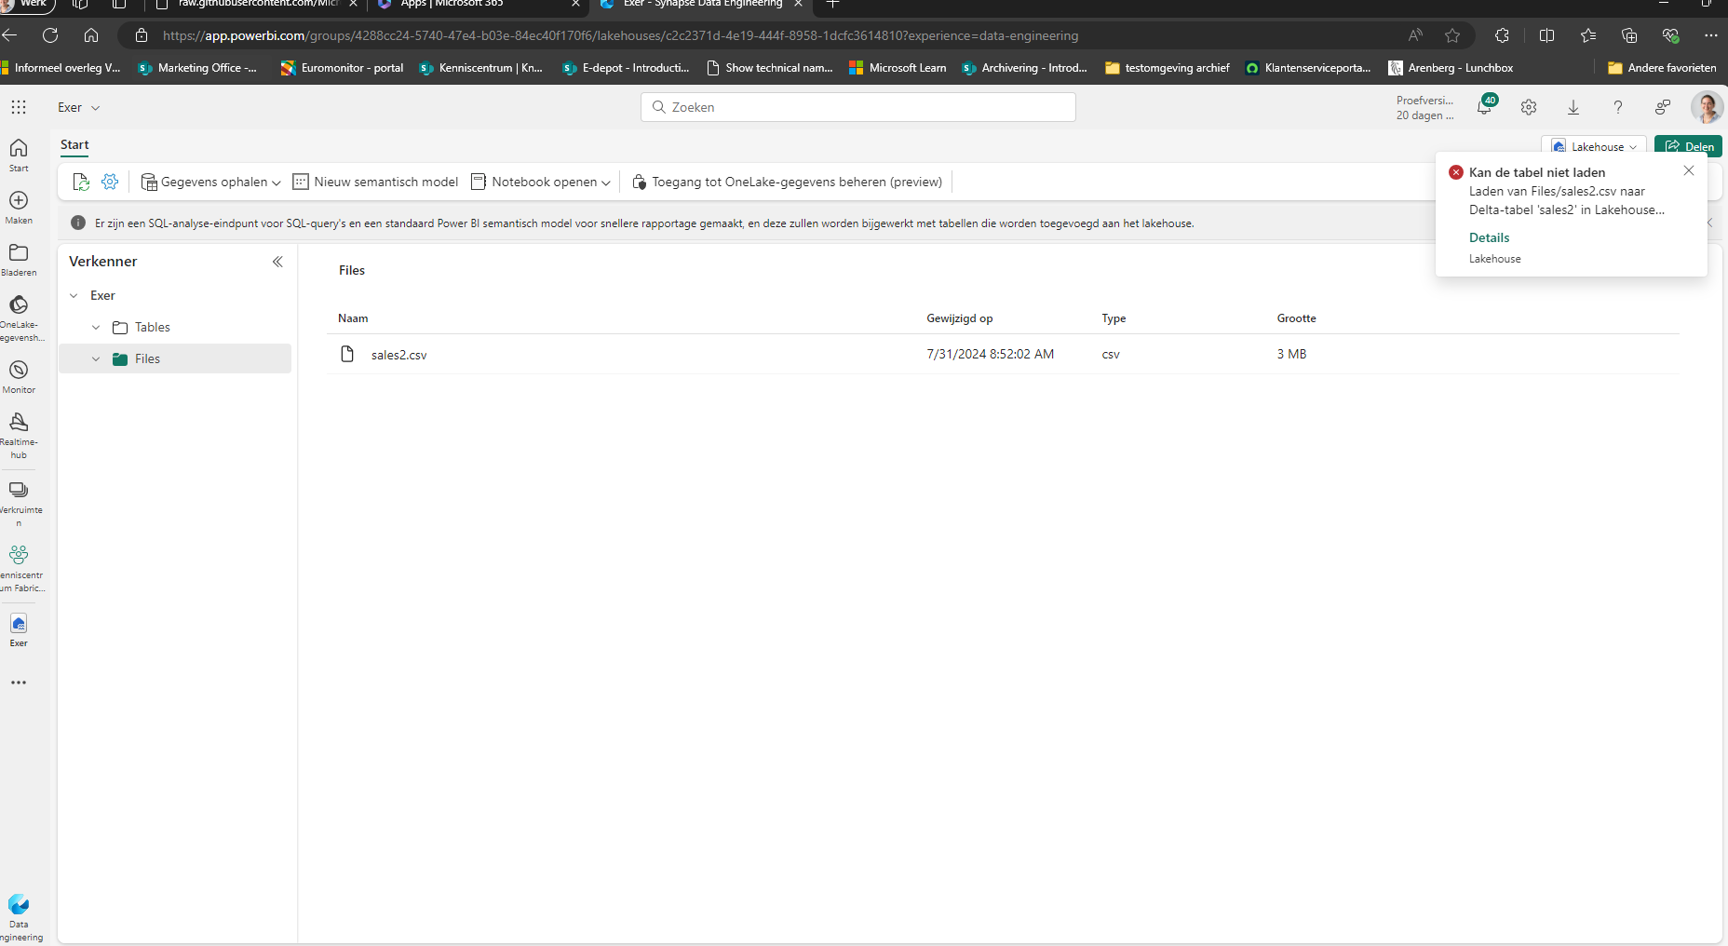This screenshot has width=1728, height=946.
Task: Open Kenniscentrum Fabric workspace icon
Action: [x=19, y=568]
